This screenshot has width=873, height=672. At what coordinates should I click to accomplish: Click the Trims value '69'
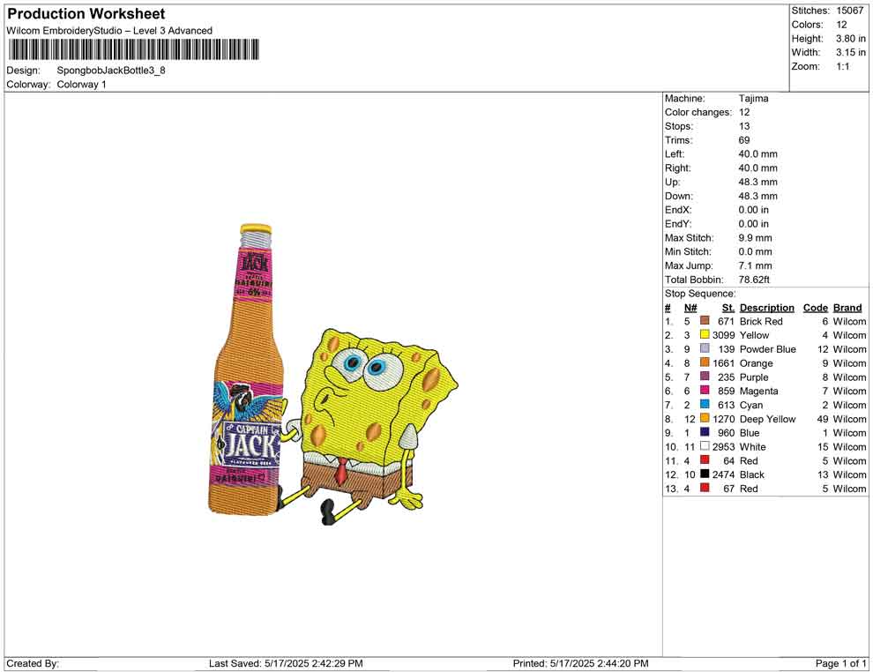tap(744, 140)
